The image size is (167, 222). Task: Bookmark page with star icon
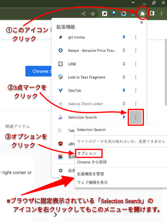[x=93, y=14]
